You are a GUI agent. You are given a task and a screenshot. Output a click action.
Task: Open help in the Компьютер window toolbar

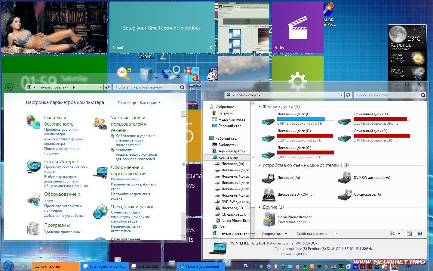coord(420,234)
